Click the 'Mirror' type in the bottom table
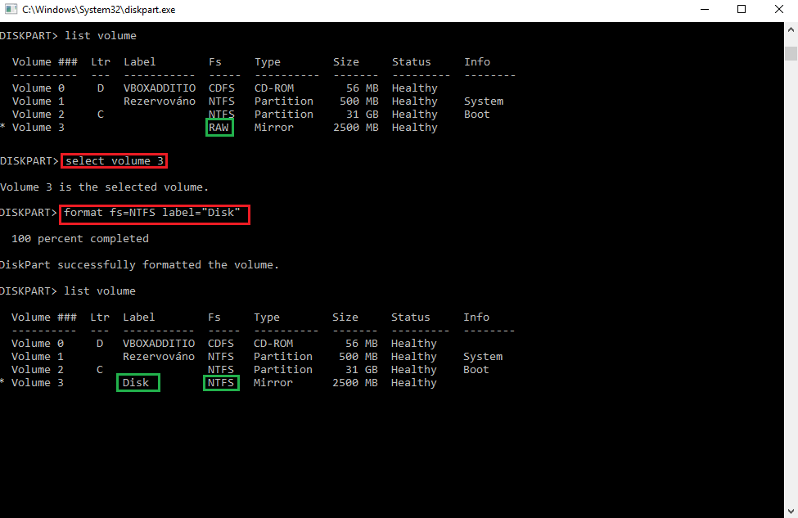The image size is (798, 518). click(273, 383)
